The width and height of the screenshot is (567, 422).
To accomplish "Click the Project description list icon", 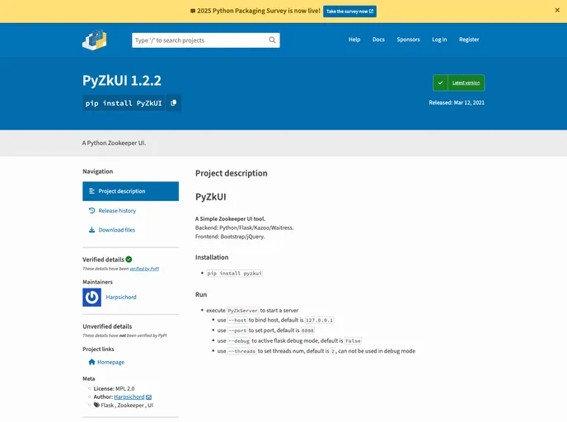I will (91, 191).
